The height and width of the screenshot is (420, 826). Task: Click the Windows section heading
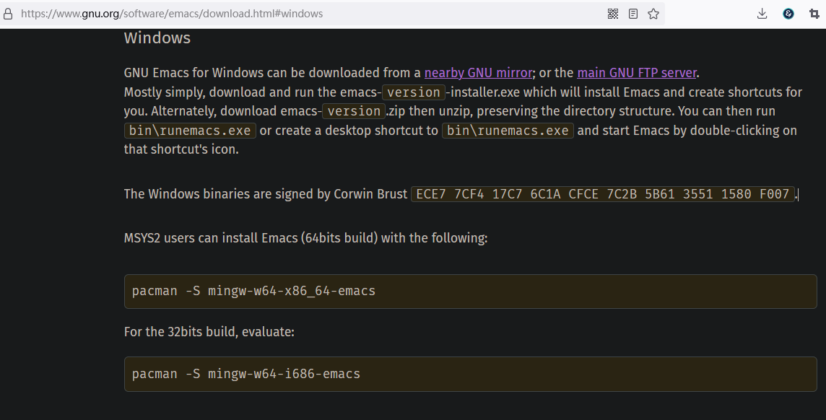157,38
